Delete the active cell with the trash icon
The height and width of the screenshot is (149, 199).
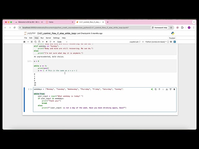click(x=174, y=89)
